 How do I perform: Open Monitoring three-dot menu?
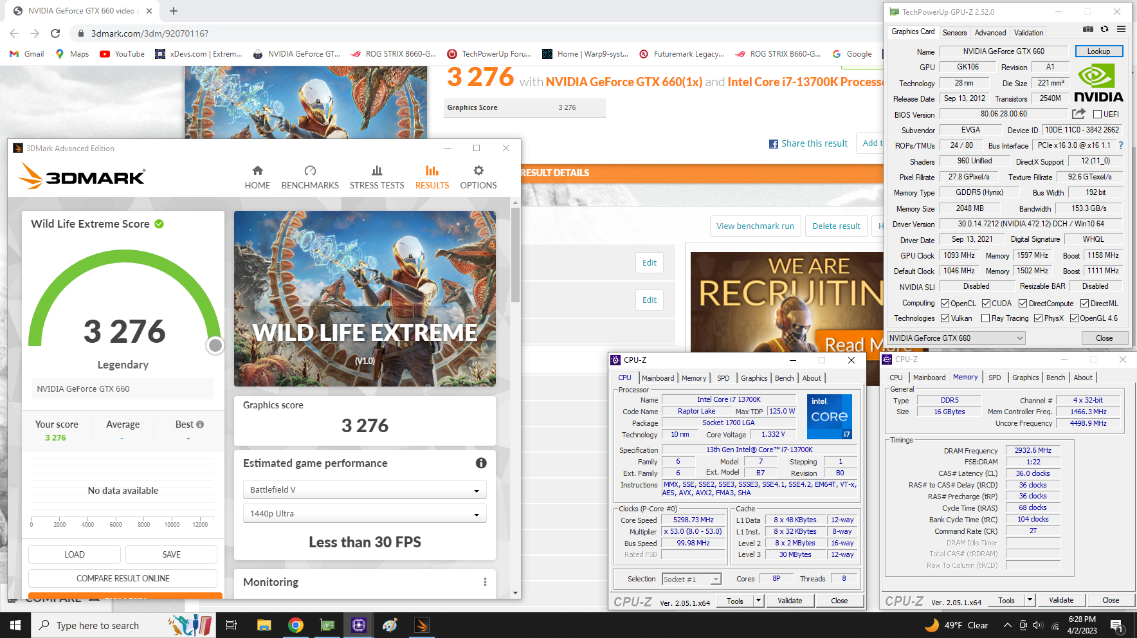(x=485, y=582)
